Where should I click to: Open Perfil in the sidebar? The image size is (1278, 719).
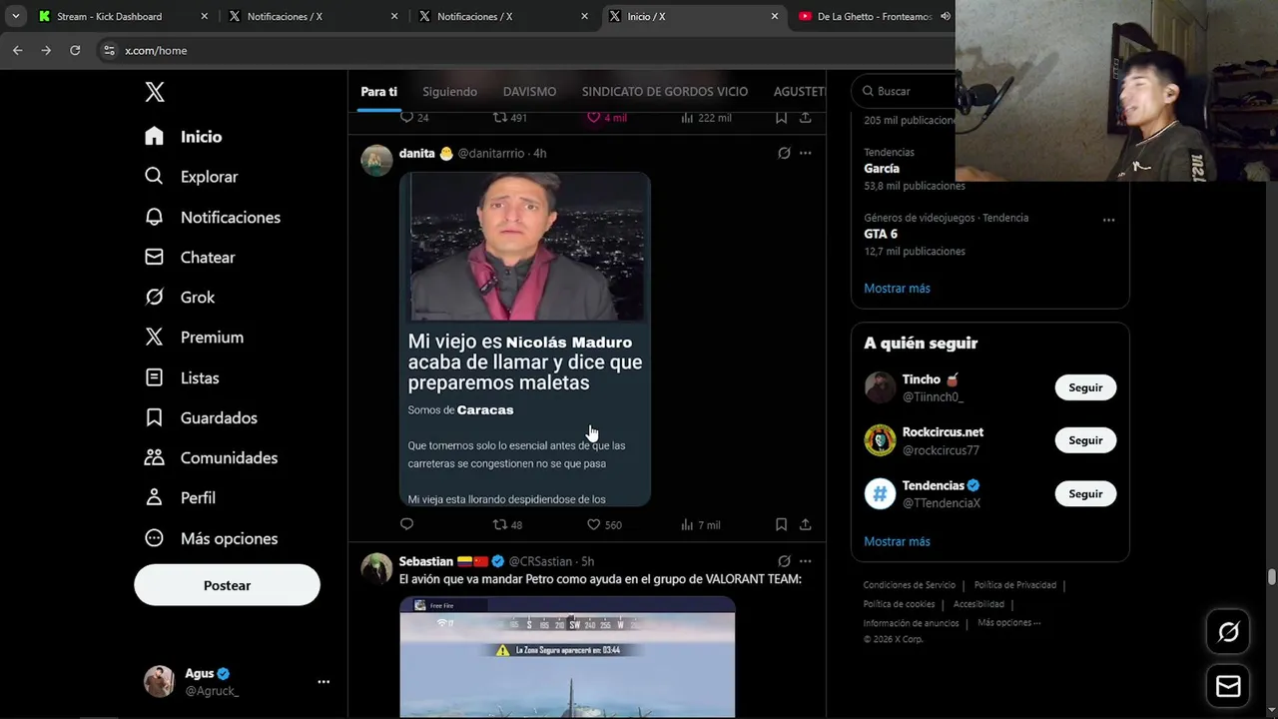pyautogui.click(x=180, y=497)
